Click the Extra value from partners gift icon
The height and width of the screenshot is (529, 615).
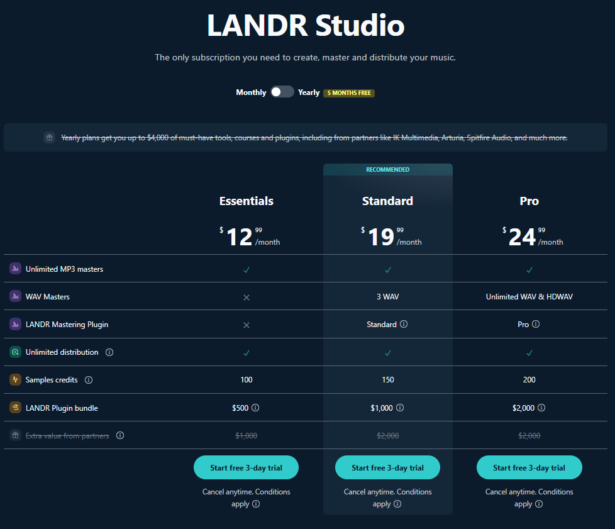(15, 435)
